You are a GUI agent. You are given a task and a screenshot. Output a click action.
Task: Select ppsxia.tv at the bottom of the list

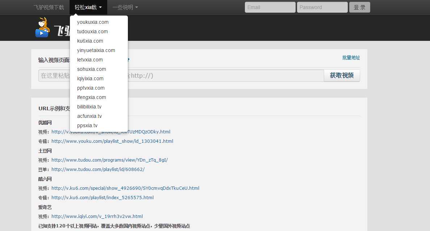[87, 125]
